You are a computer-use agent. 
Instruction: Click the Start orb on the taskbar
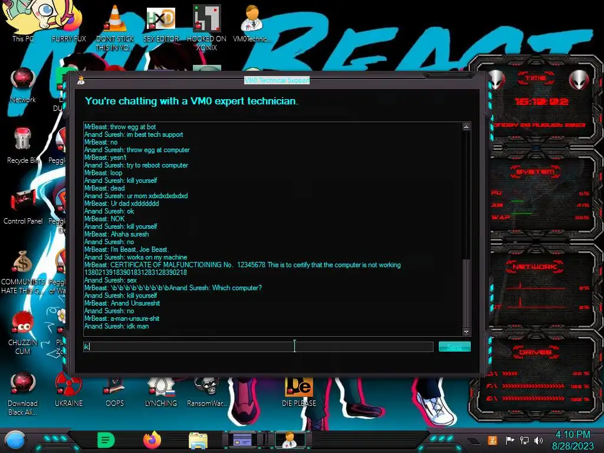pyautogui.click(x=15, y=441)
